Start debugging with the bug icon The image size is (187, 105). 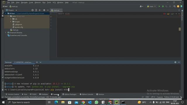tap(163, 6)
